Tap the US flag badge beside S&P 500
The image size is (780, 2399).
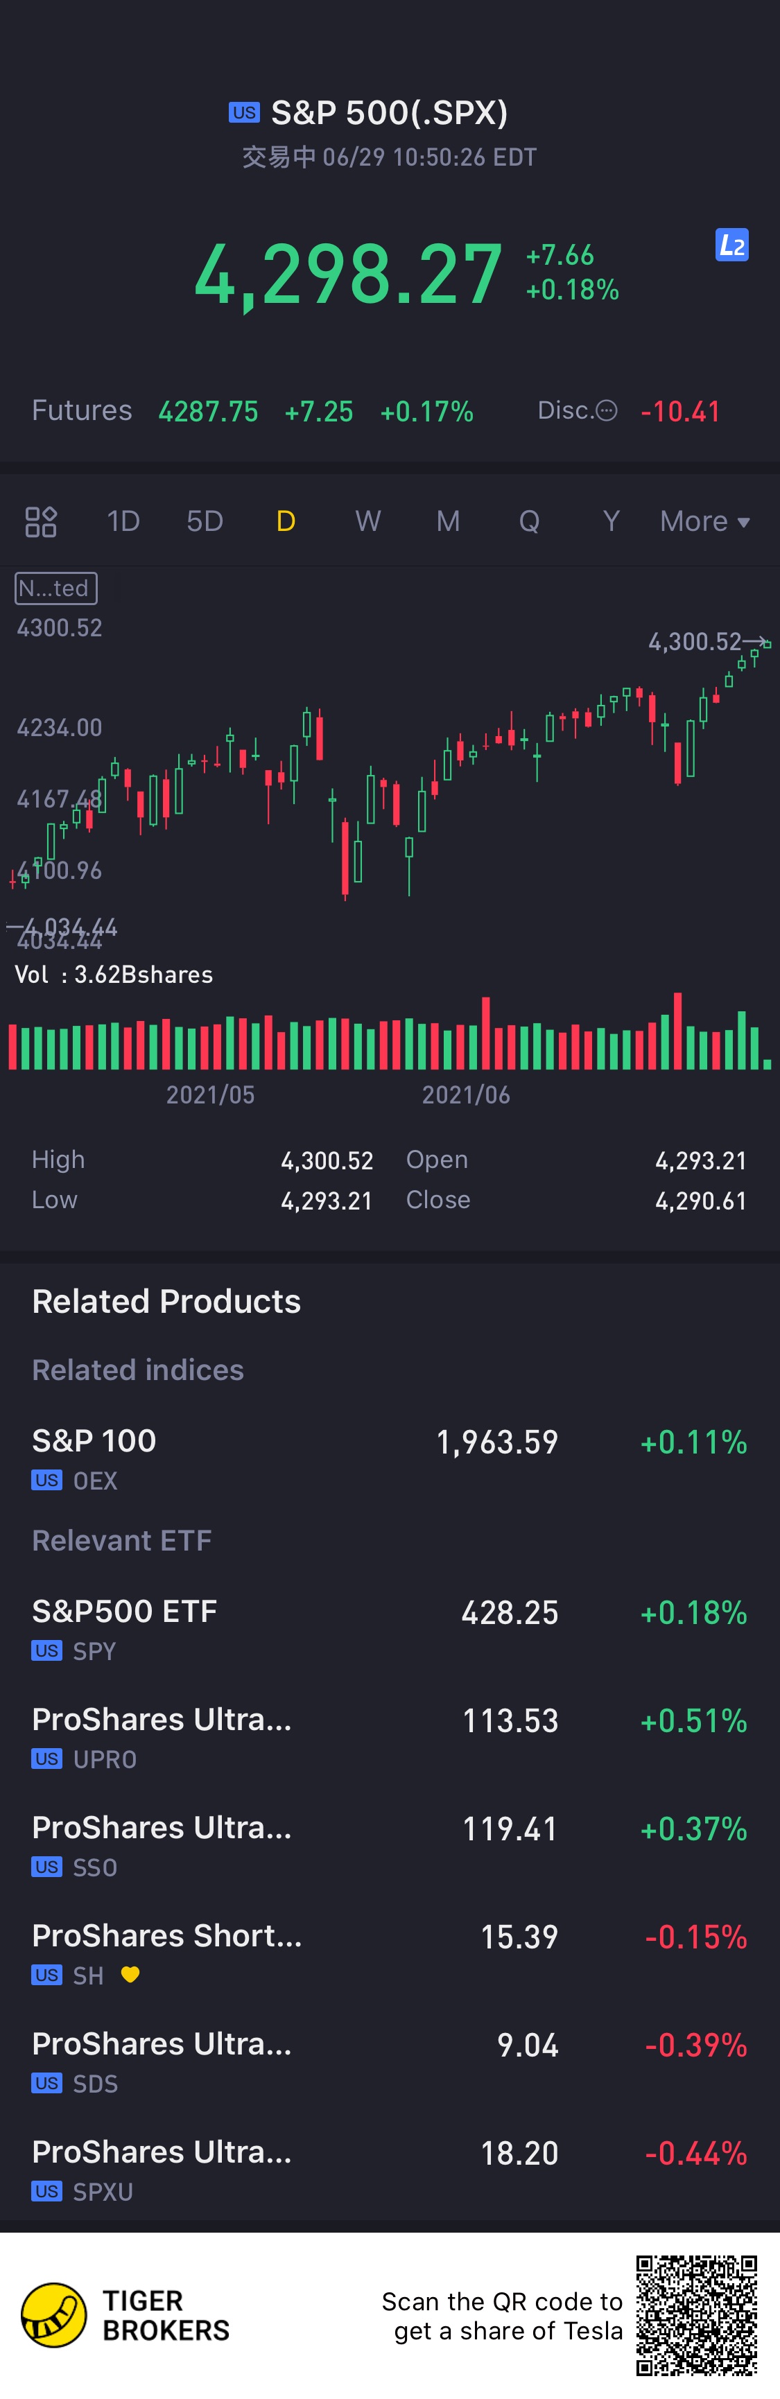tap(244, 113)
